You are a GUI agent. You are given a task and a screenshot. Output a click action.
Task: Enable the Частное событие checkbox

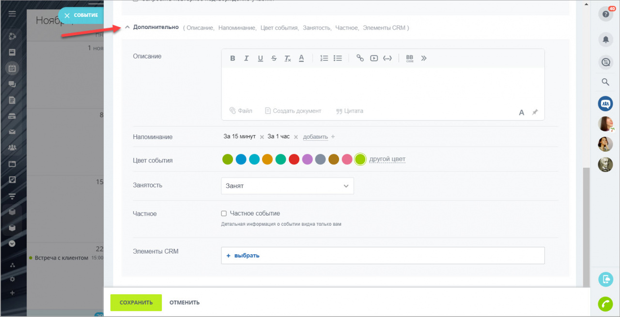[224, 214]
